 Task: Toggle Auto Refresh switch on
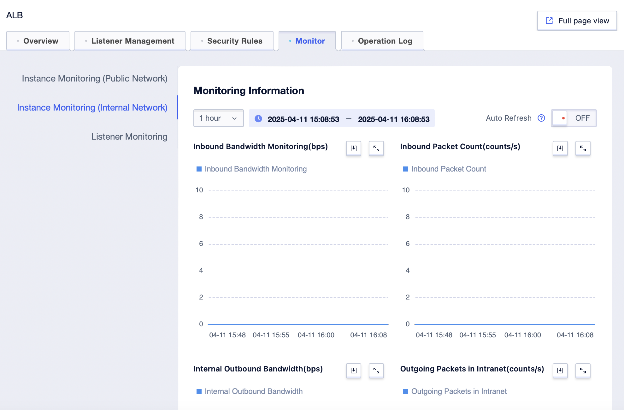[574, 118]
